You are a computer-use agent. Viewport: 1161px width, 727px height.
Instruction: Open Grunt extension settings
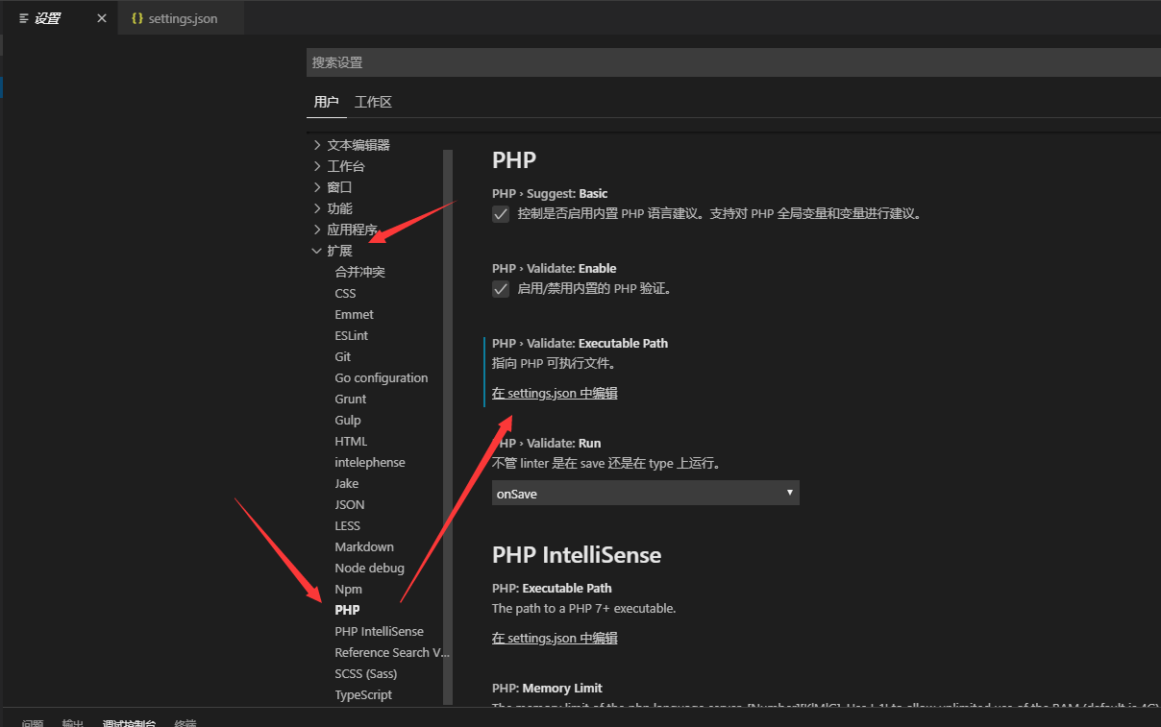tap(350, 399)
